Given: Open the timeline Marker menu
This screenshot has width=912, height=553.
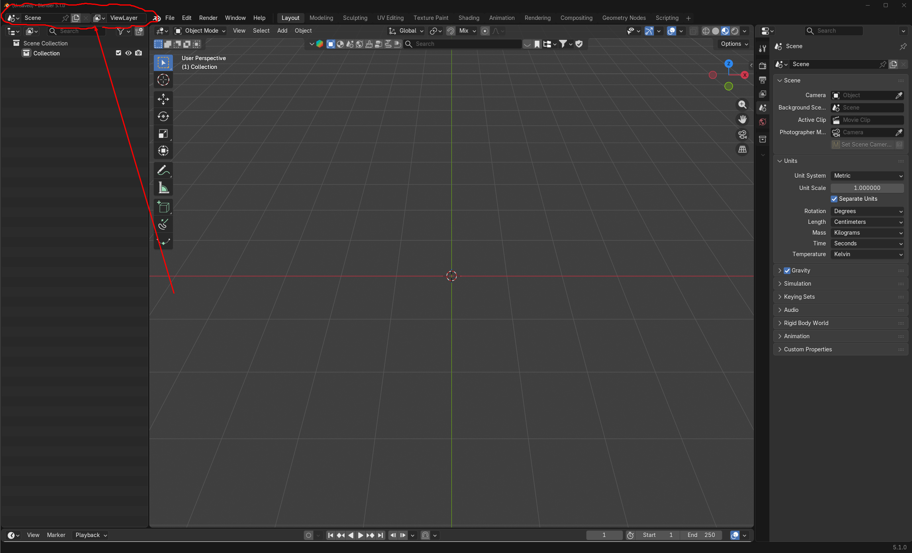Looking at the screenshot, I should click(x=56, y=535).
